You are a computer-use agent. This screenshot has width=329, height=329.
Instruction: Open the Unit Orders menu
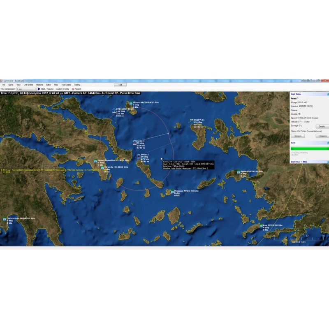coord(28,85)
